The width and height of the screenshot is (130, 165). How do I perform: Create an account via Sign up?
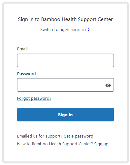[x=101, y=144]
